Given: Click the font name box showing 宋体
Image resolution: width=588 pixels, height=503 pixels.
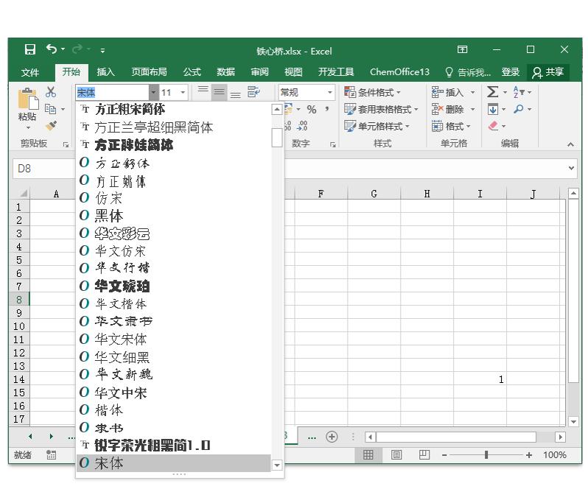Looking at the screenshot, I should point(112,92).
